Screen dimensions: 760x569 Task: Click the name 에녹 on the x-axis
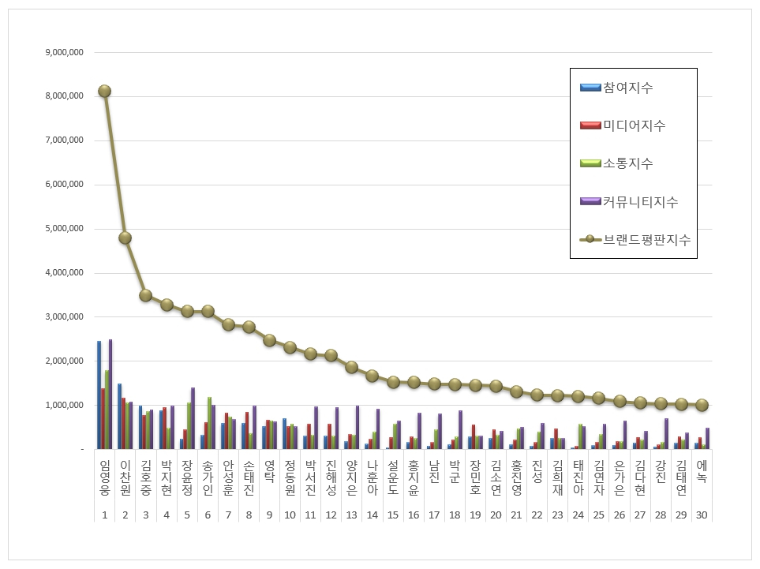702,472
